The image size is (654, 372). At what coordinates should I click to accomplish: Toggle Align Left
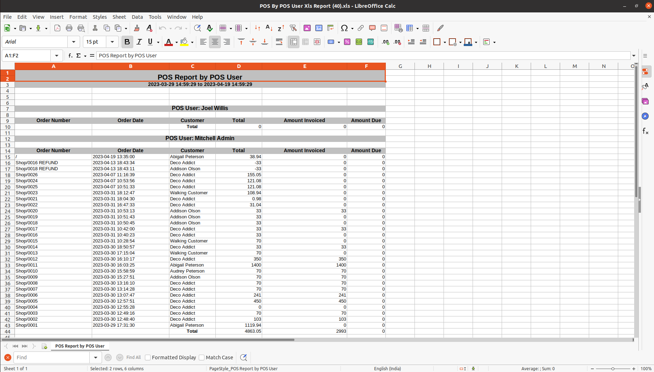click(203, 42)
